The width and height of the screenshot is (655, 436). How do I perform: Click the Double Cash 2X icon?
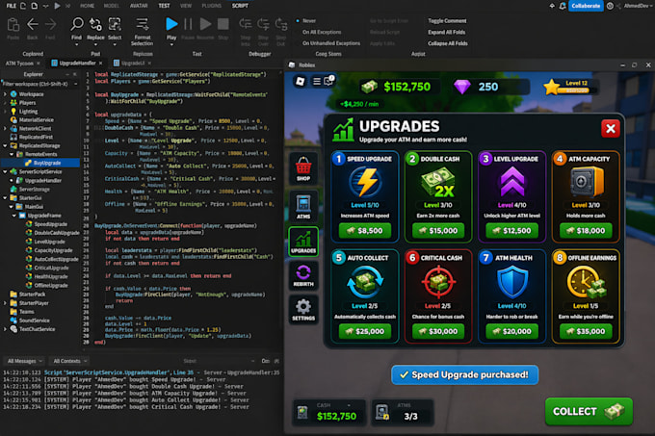(437, 182)
